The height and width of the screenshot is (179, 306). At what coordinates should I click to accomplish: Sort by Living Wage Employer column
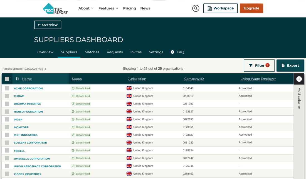pos(258,79)
